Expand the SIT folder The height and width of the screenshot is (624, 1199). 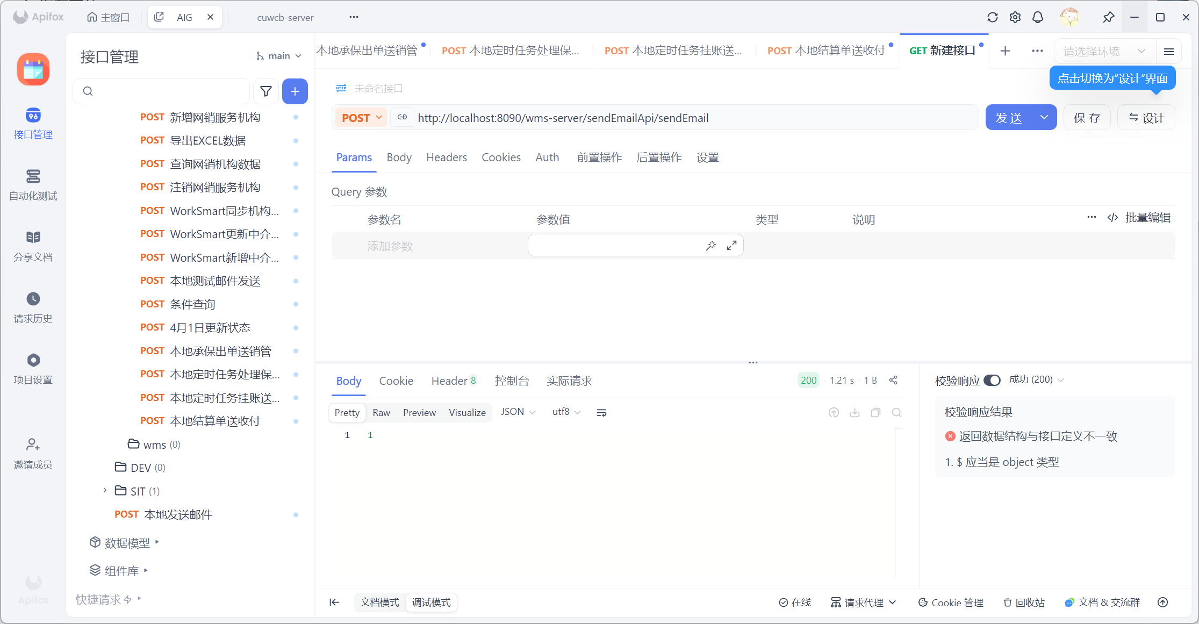click(105, 491)
